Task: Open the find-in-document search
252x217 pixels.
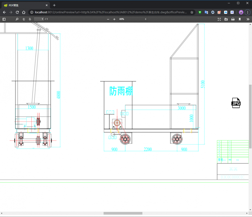Action: (17, 19)
